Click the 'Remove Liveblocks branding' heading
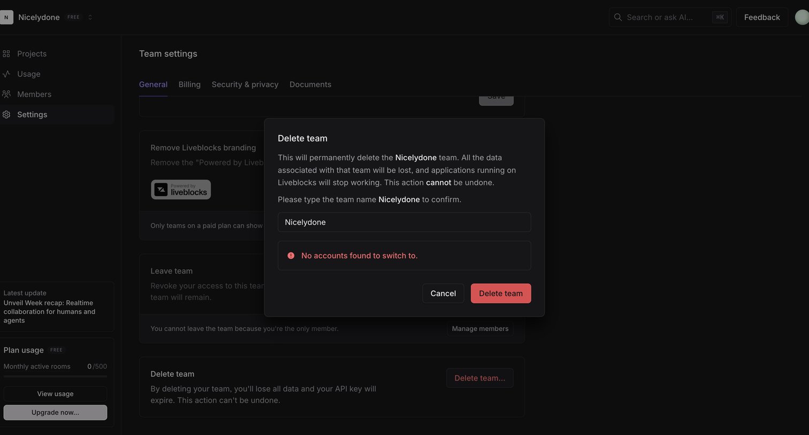This screenshot has width=809, height=435. point(203,147)
